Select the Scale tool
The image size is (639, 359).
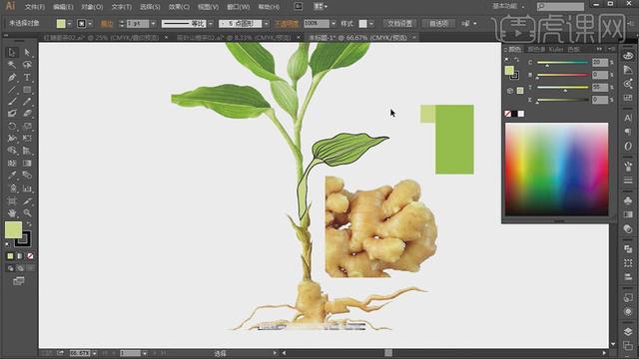tap(27, 127)
